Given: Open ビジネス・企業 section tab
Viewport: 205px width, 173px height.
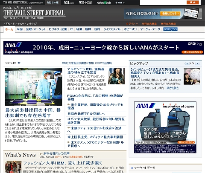Looking at the screenshot, I should pos(58,29).
